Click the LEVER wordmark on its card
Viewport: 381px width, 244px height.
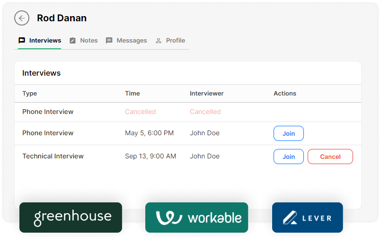(x=317, y=218)
